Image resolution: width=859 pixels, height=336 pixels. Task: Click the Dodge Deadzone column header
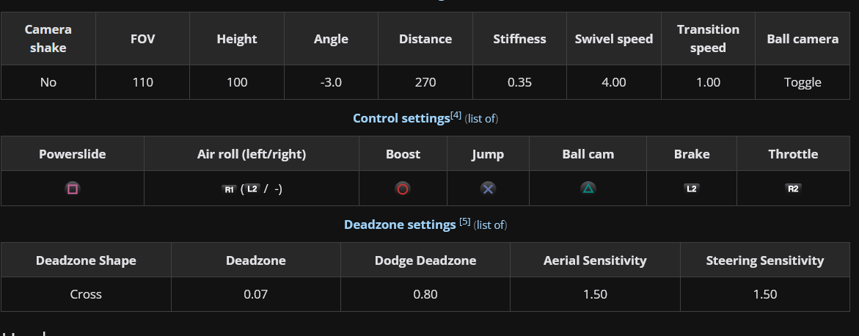click(425, 260)
